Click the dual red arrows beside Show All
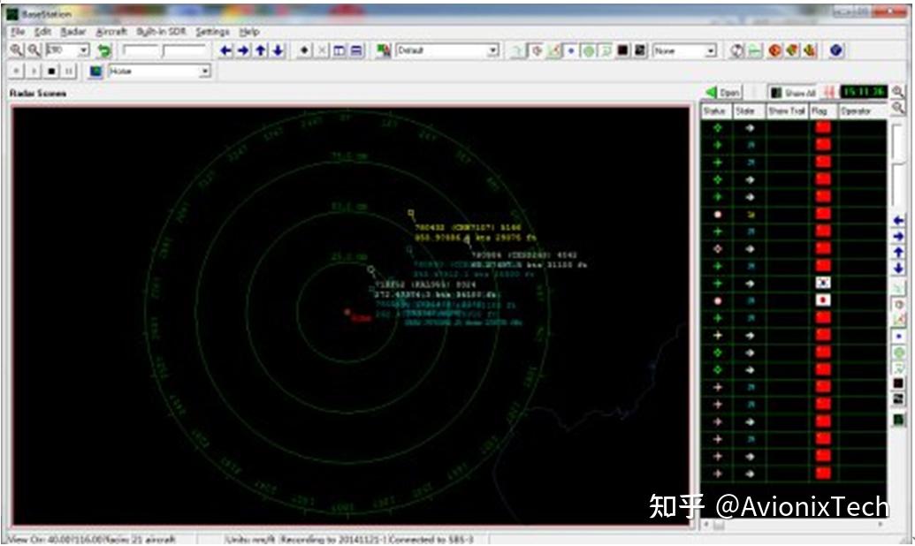Screen dimensions: 915x546 829,93
